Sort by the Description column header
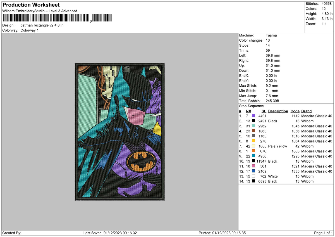335x237 pixels. 278,111
